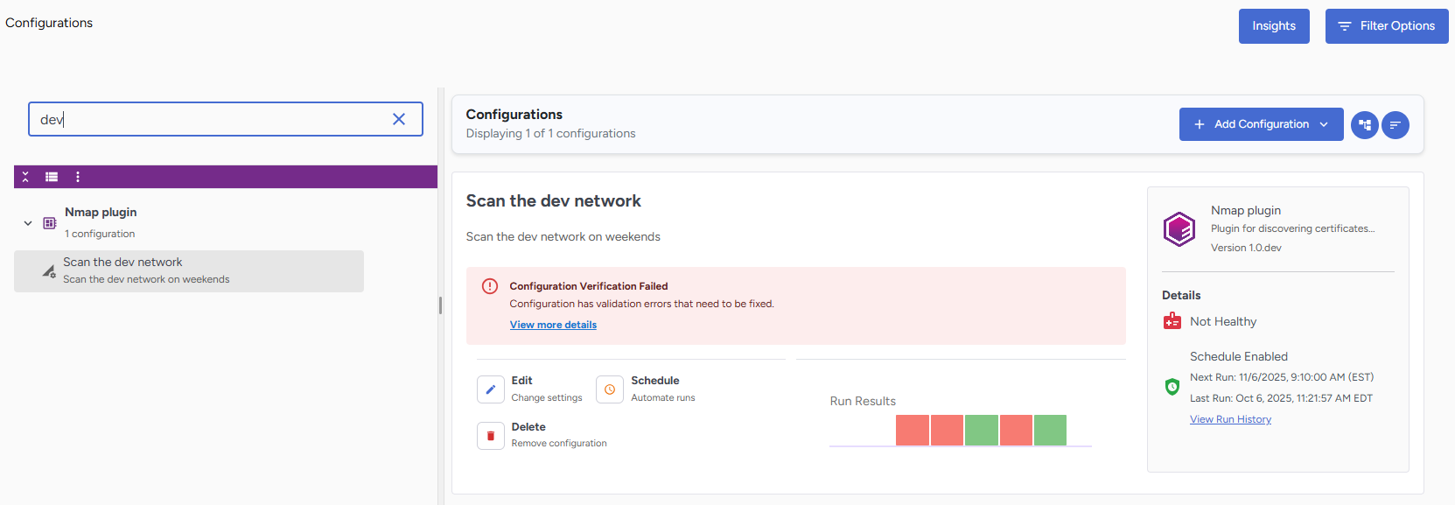
Task: Open Filter Options
Action: [x=1386, y=26]
